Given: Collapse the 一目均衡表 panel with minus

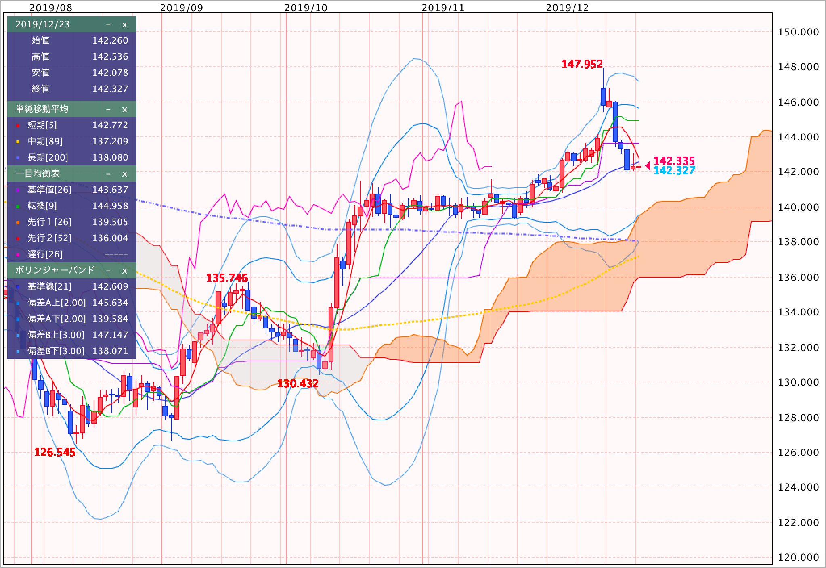Looking at the screenshot, I should click(108, 174).
